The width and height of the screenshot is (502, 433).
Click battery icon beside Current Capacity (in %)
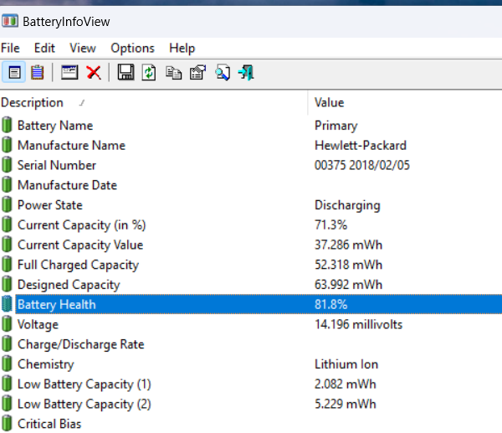pyautogui.click(x=7, y=224)
